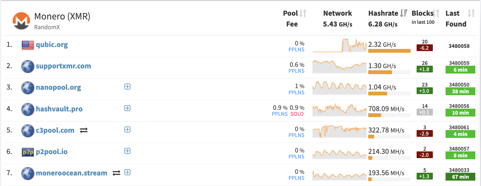Image resolution: width=481 pixels, height=186 pixels.
Task: Toggle sort direction on Last Found column
Action: 472,13
